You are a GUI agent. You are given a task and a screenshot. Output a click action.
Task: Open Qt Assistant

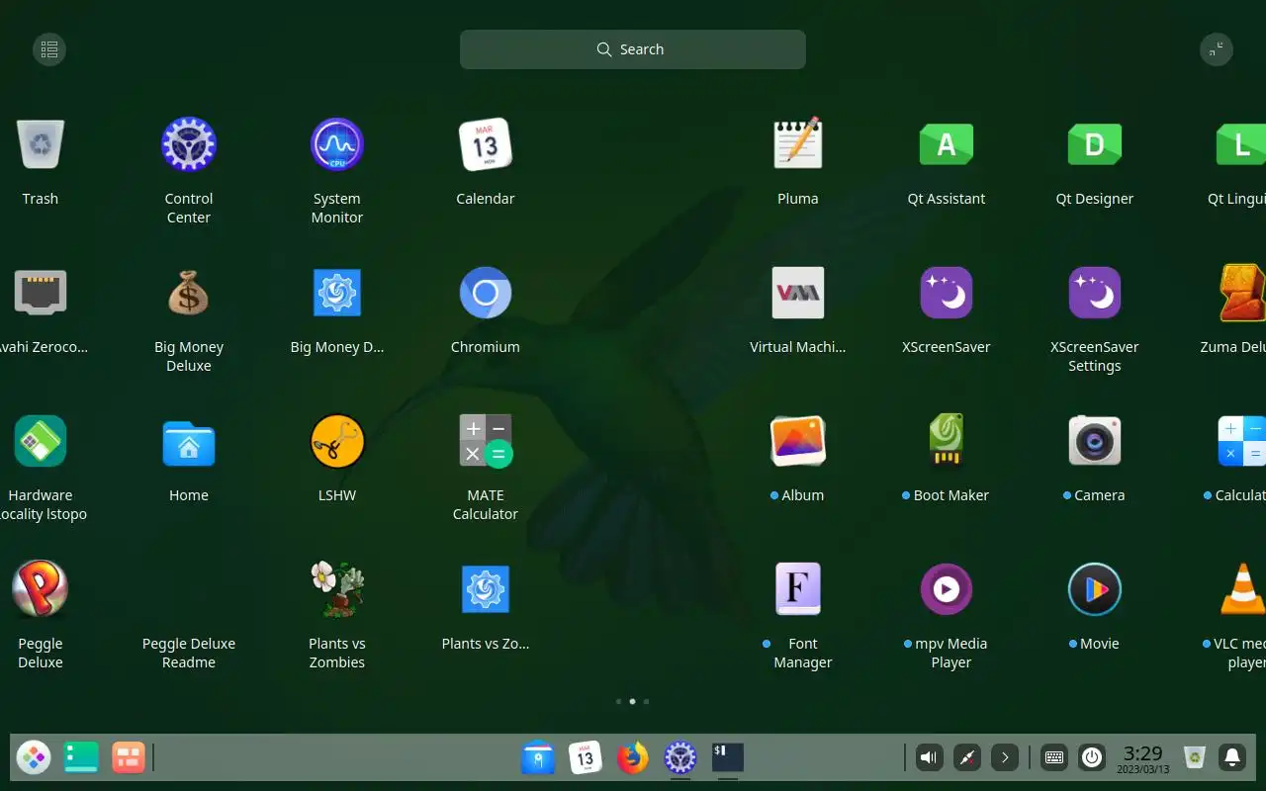coord(947,144)
